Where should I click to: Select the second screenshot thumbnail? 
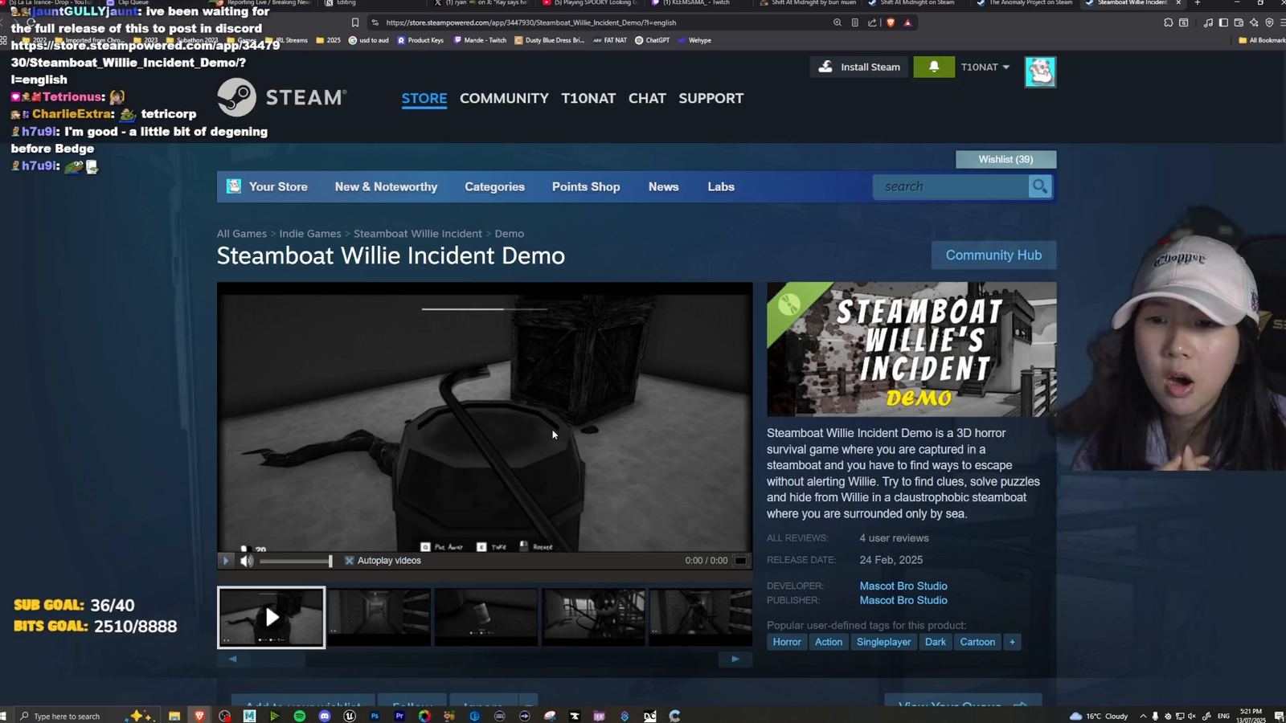click(x=379, y=617)
